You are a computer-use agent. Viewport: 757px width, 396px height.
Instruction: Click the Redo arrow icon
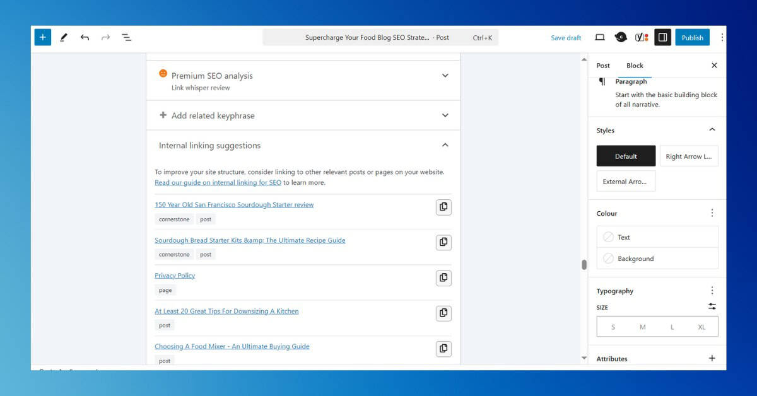pyautogui.click(x=105, y=37)
